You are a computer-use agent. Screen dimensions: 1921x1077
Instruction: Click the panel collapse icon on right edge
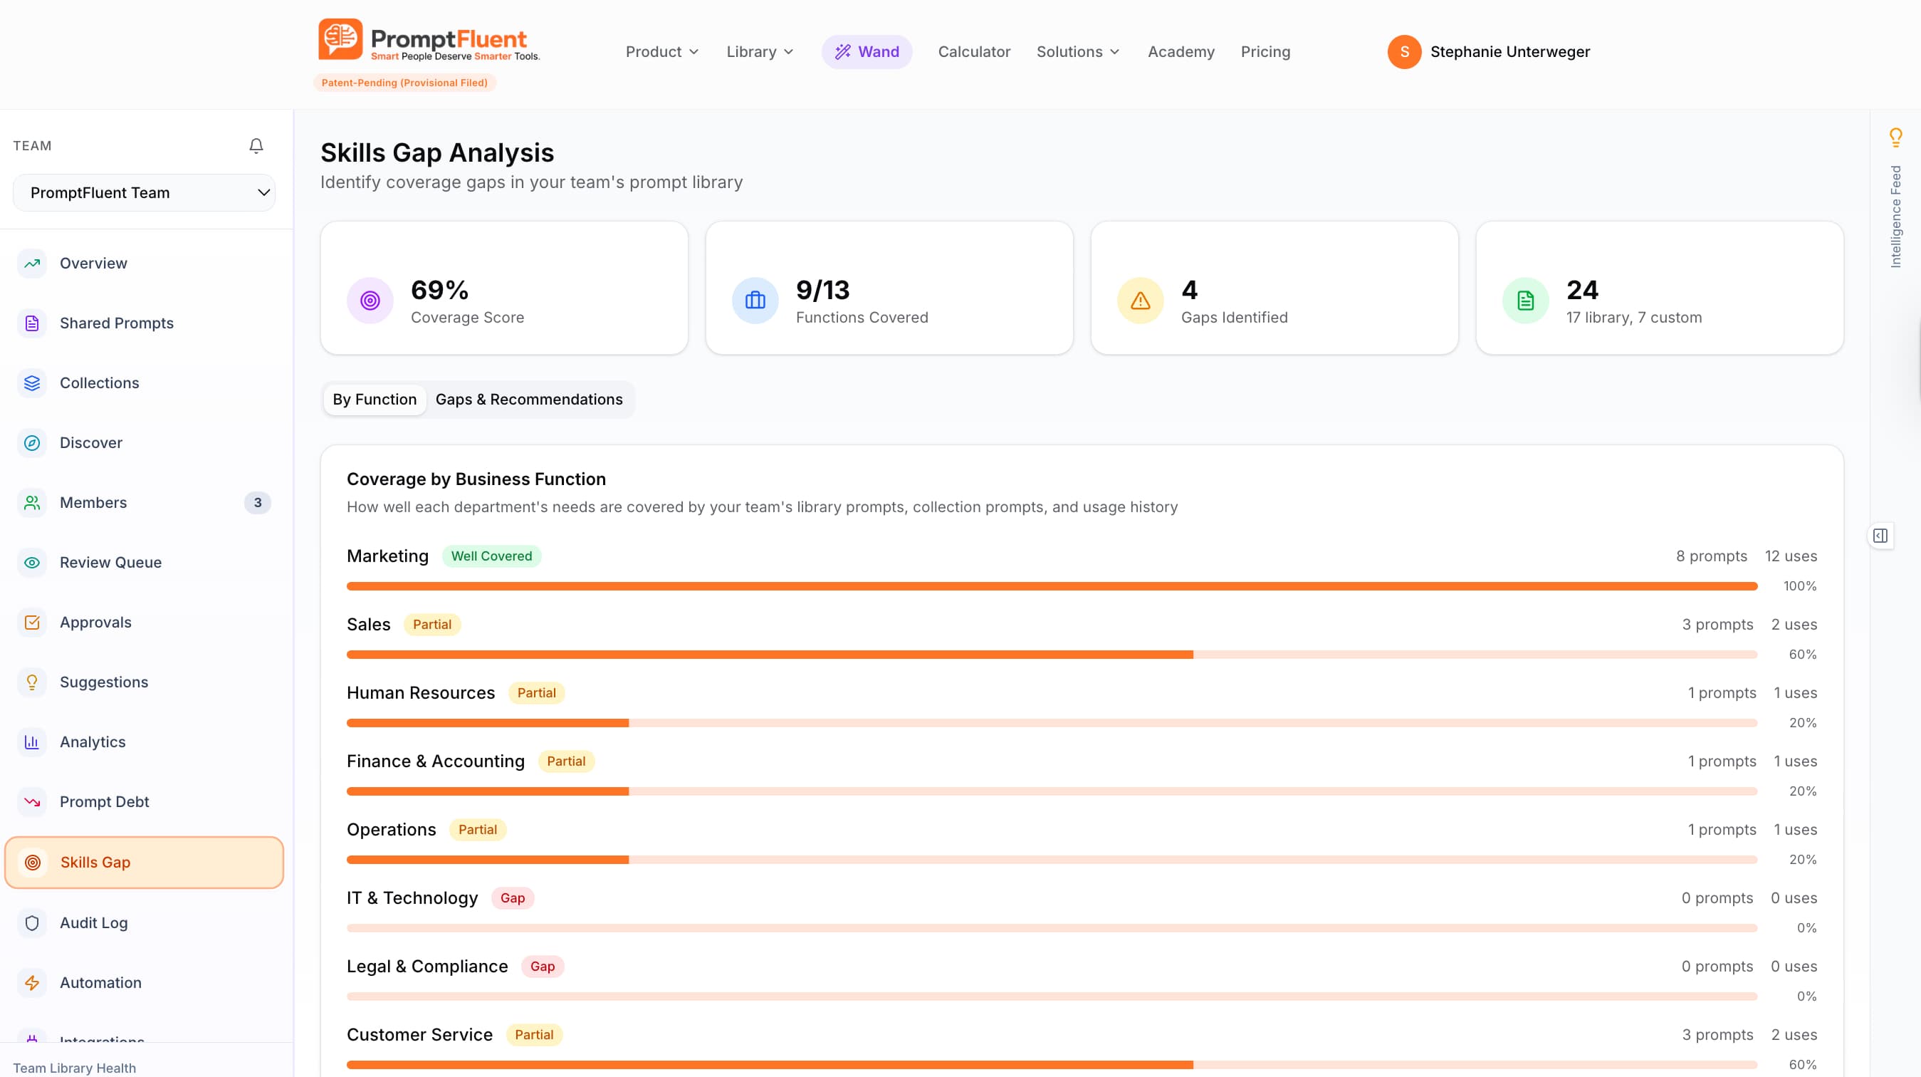coord(1880,536)
